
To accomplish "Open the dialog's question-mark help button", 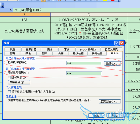I will tap(116, 43).
